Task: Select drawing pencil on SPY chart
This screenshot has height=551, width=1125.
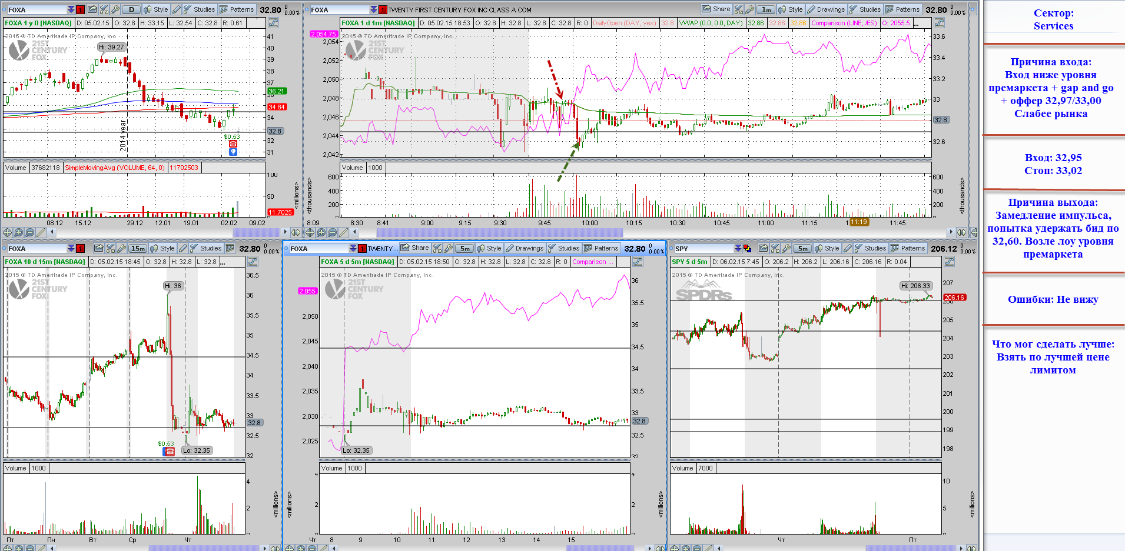Action: [847, 248]
